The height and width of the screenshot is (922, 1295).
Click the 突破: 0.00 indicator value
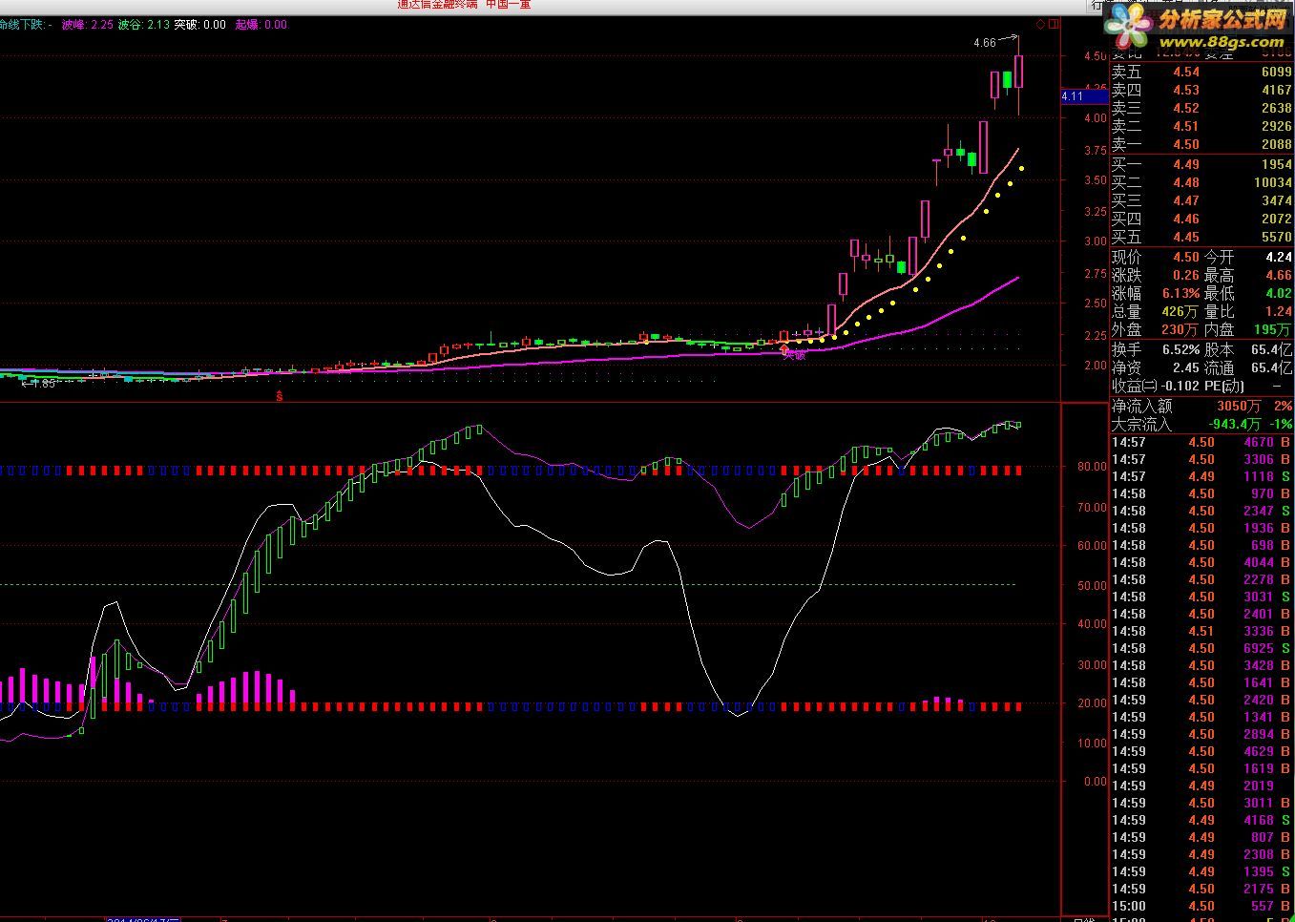click(x=200, y=25)
